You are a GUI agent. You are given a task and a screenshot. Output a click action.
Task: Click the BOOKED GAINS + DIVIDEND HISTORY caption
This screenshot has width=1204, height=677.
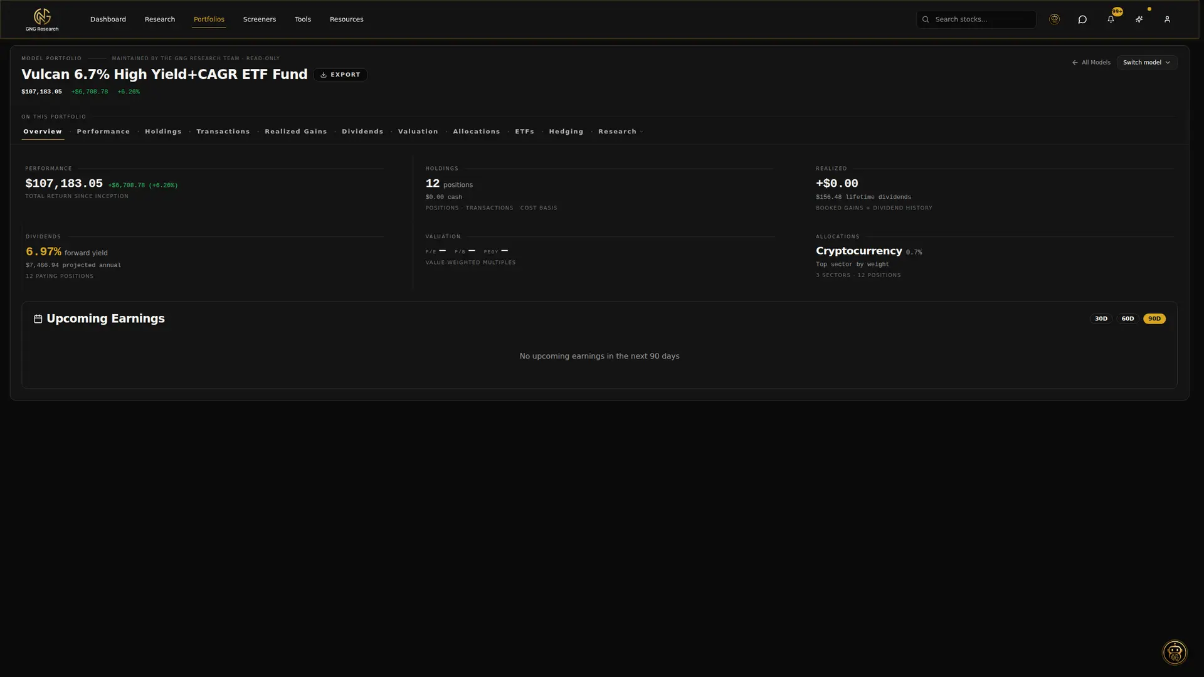tap(874, 208)
